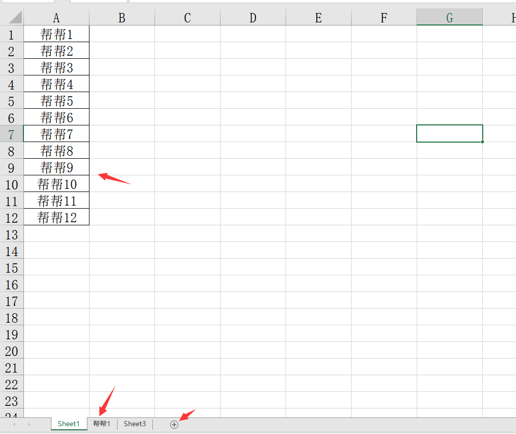Click cell containing 帮帮3

click(56, 68)
